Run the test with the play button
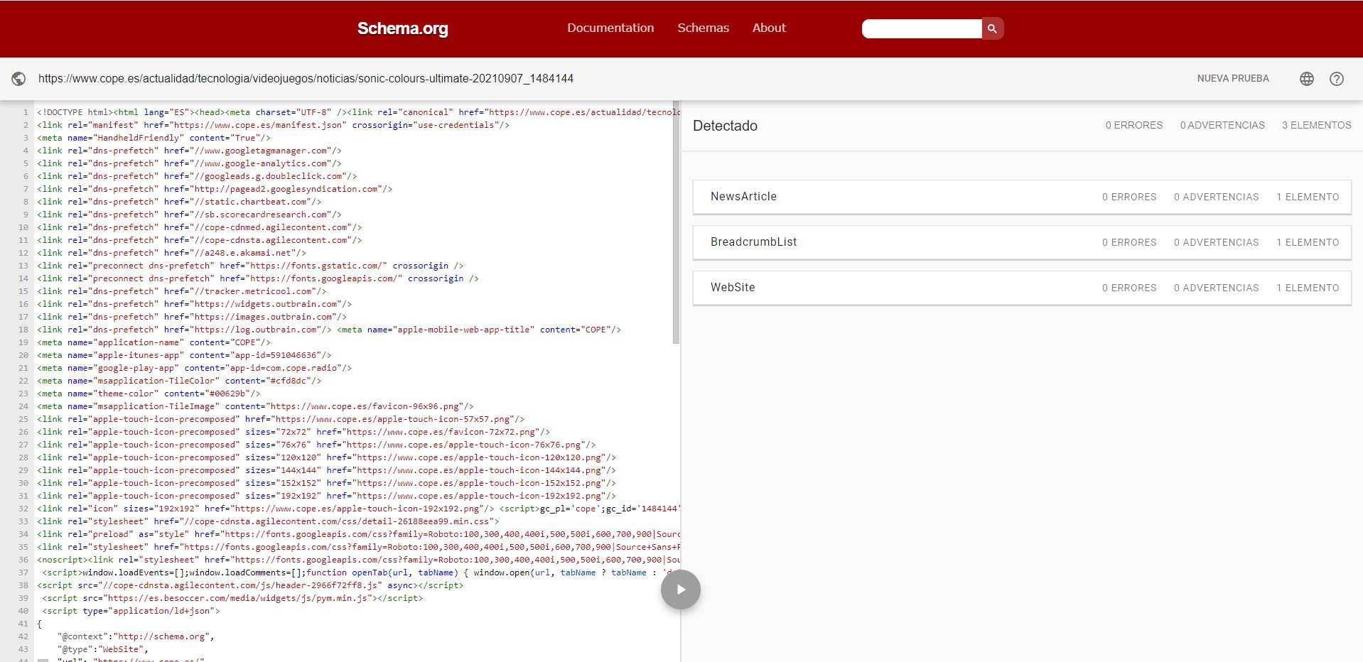 (680, 590)
